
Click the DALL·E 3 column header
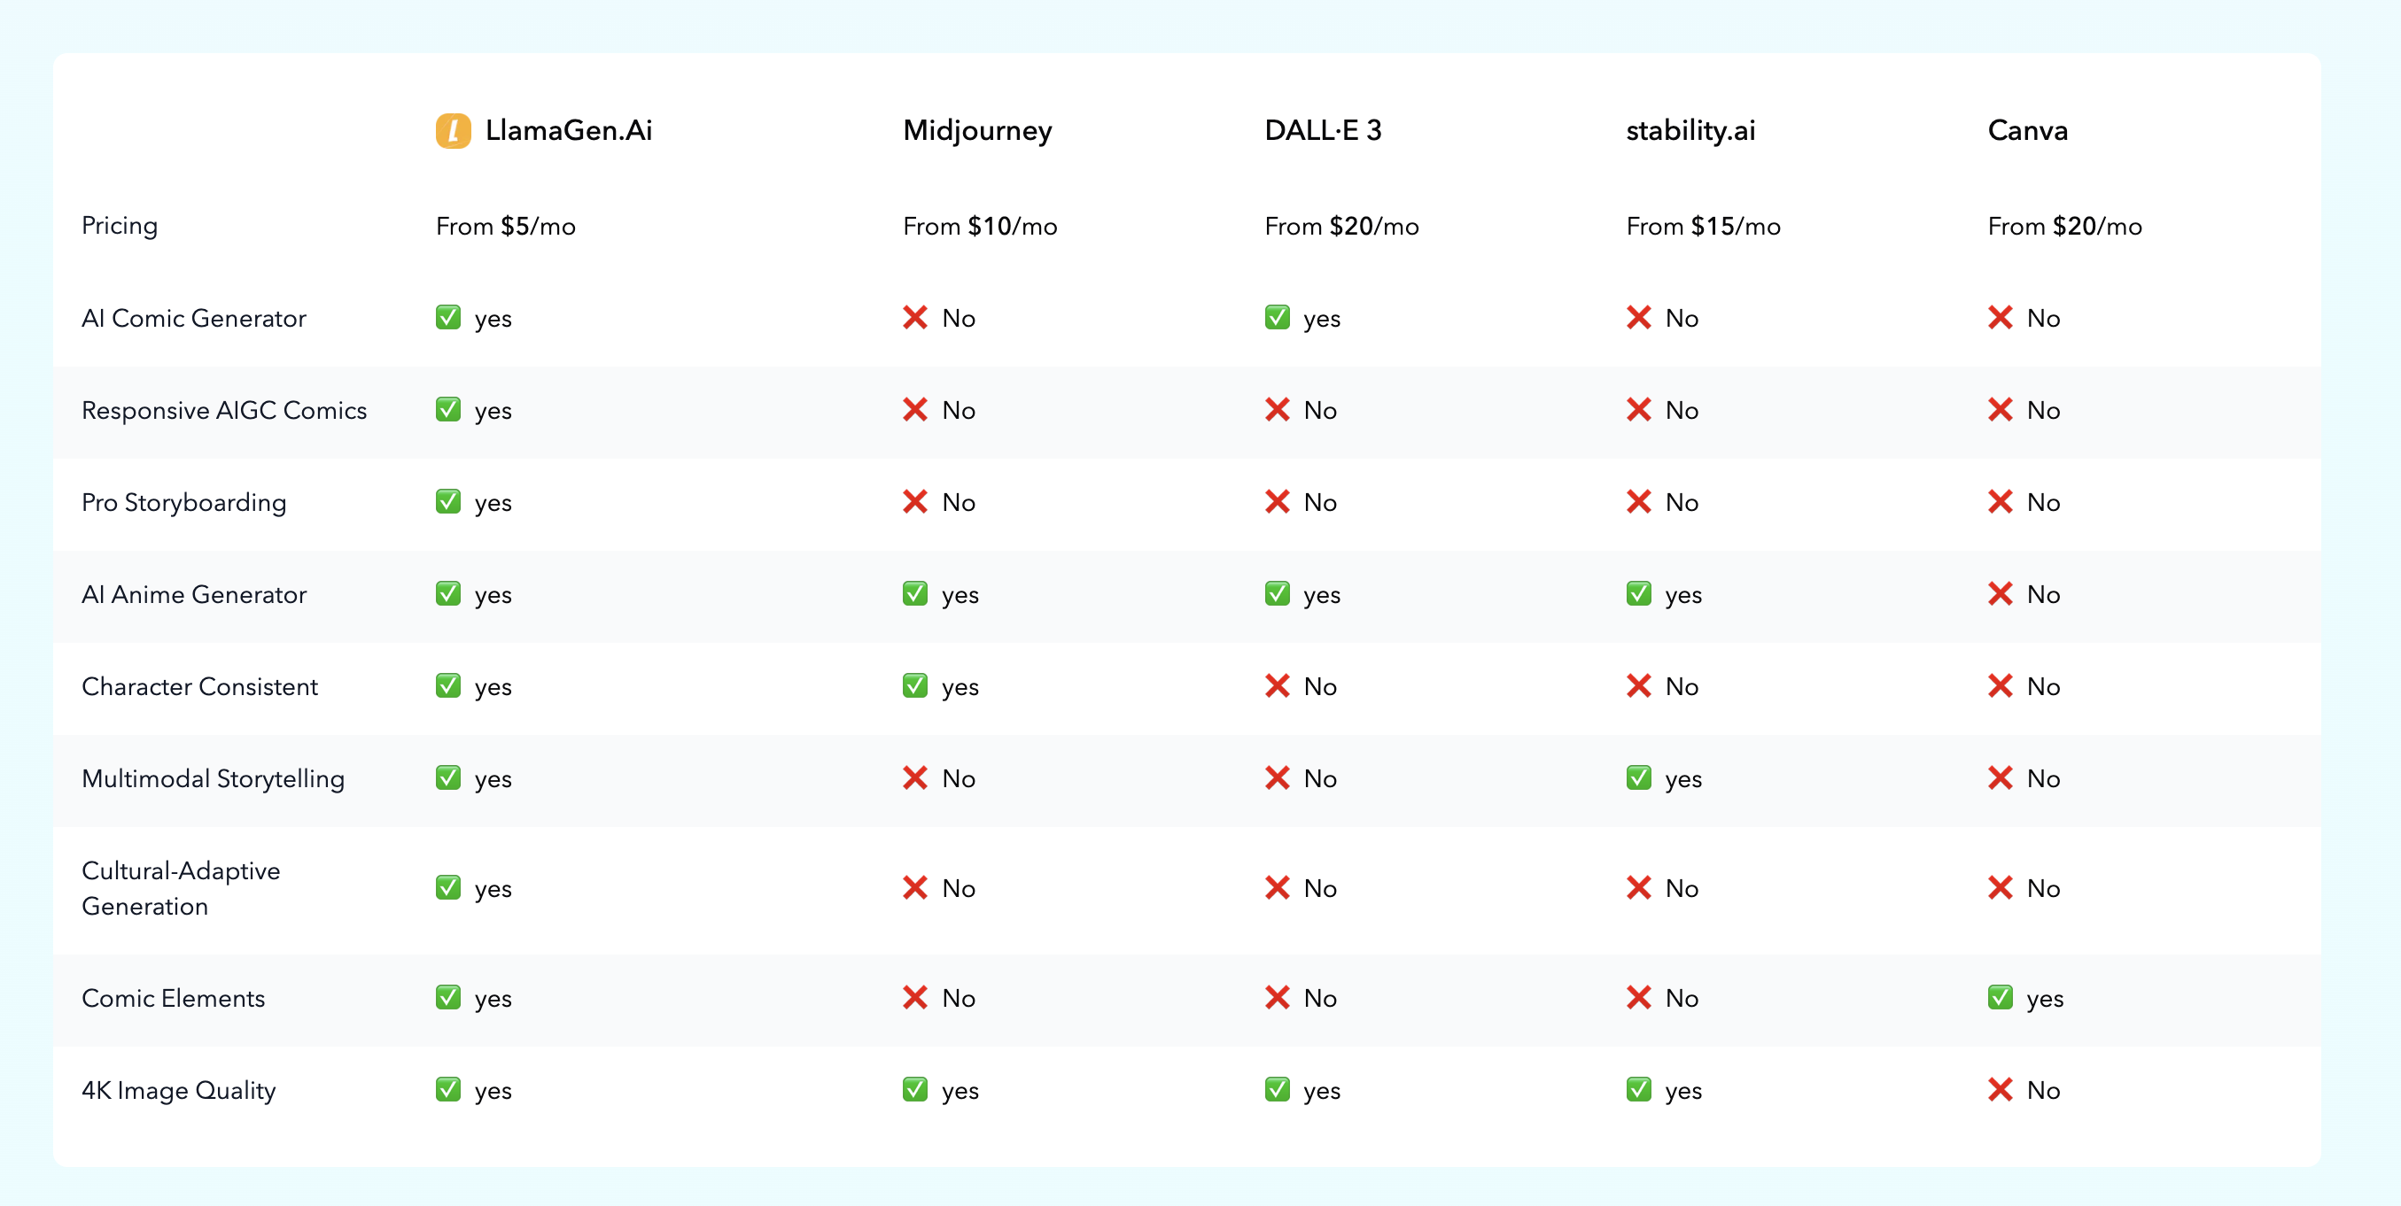pyautogui.click(x=1323, y=130)
